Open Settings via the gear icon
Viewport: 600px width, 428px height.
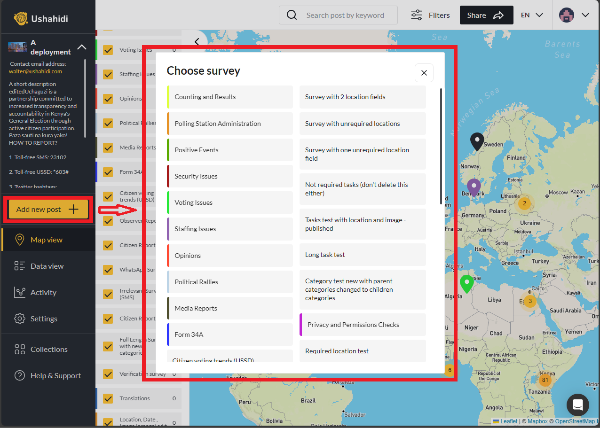(x=19, y=318)
